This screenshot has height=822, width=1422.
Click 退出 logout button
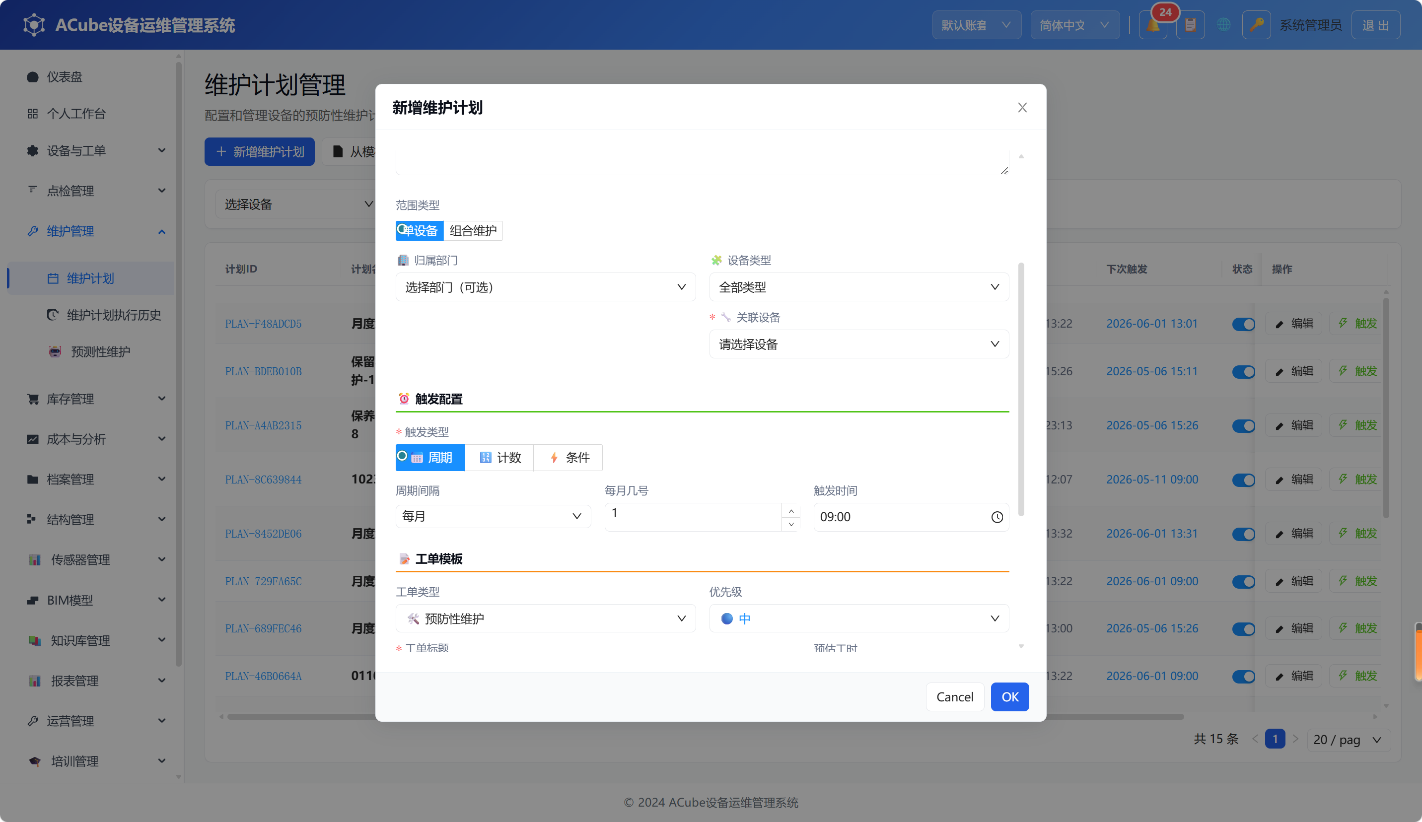(x=1375, y=25)
